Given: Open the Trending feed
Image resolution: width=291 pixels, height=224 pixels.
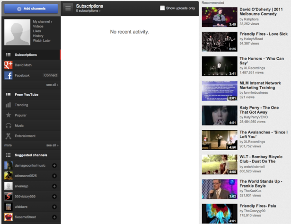Looking at the screenshot, I should coord(21,105).
